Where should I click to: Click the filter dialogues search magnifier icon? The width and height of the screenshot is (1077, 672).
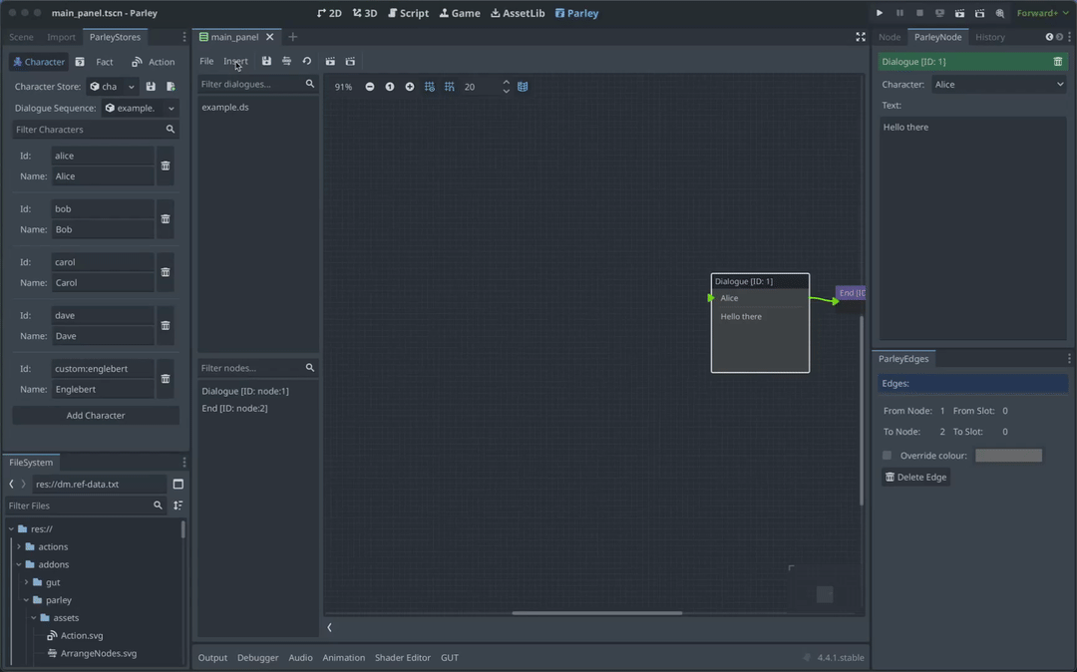(309, 86)
